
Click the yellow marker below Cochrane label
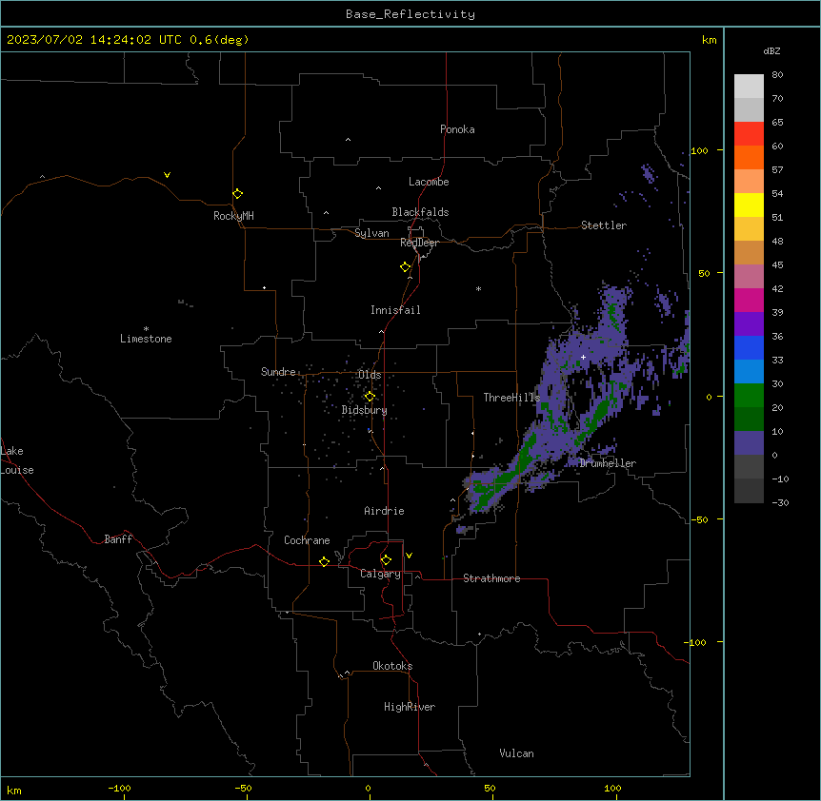(324, 561)
